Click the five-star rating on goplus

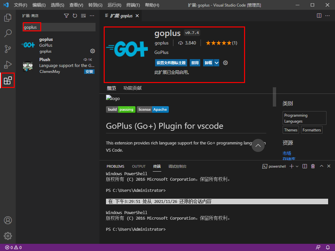[x=221, y=43]
